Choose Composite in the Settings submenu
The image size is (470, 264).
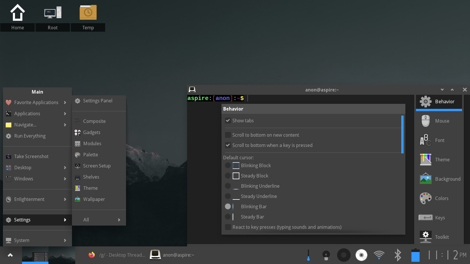(99, 121)
